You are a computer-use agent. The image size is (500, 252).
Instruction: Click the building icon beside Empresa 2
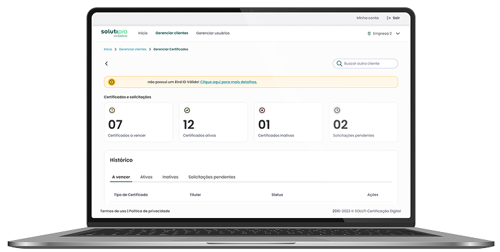pos(370,33)
